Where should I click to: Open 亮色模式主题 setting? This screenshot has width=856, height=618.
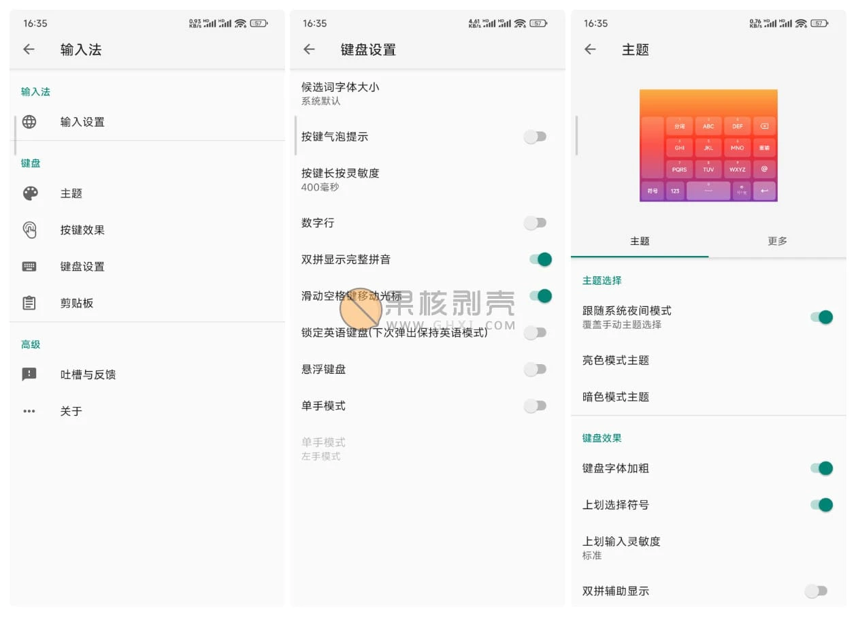(616, 360)
